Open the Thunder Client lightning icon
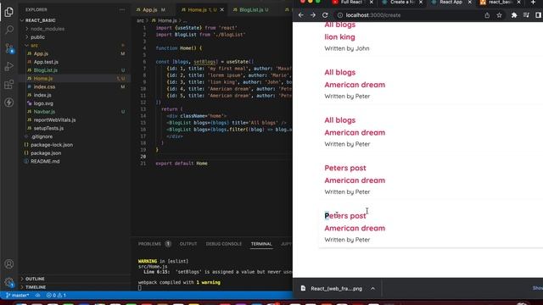 (9, 103)
